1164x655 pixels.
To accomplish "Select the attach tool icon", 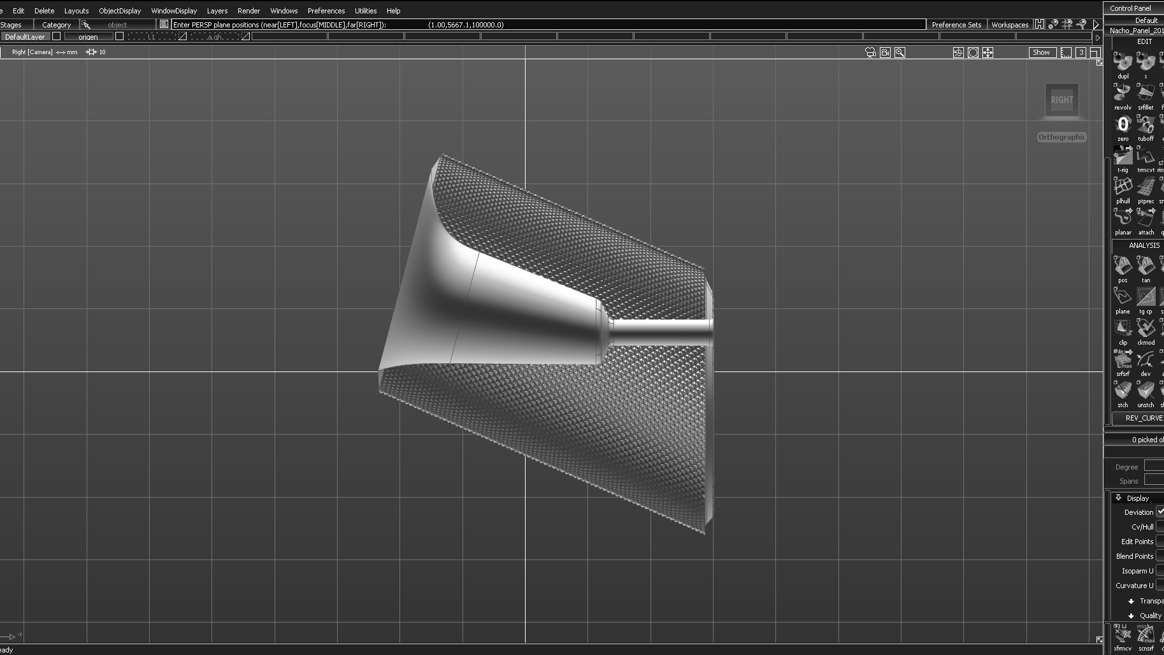I will point(1146,218).
